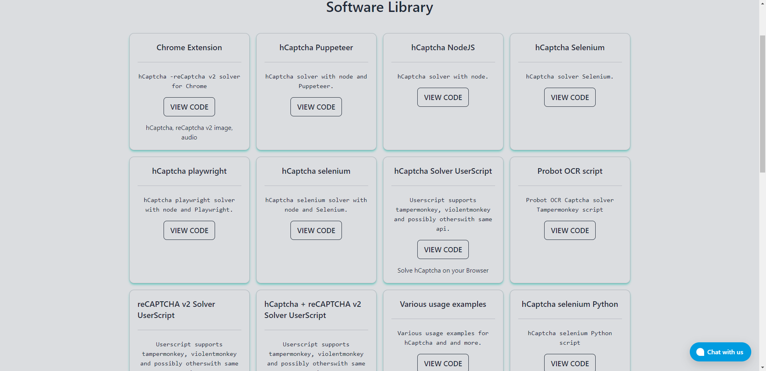The image size is (766, 371).
Task: Click the hCaptcha Selenium card title
Action: [x=570, y=47]
